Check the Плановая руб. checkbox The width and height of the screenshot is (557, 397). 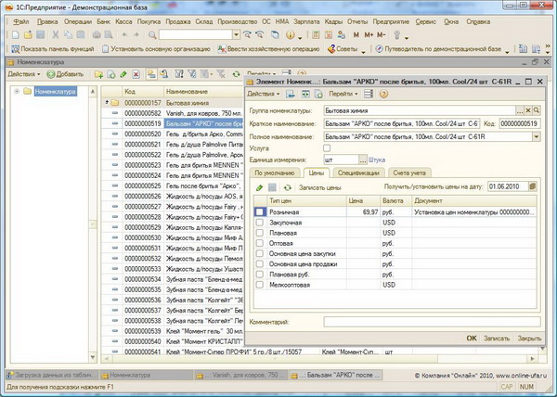point(260,275)
